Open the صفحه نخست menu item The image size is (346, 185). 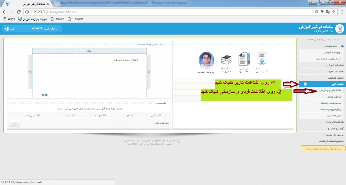(331, 46)
